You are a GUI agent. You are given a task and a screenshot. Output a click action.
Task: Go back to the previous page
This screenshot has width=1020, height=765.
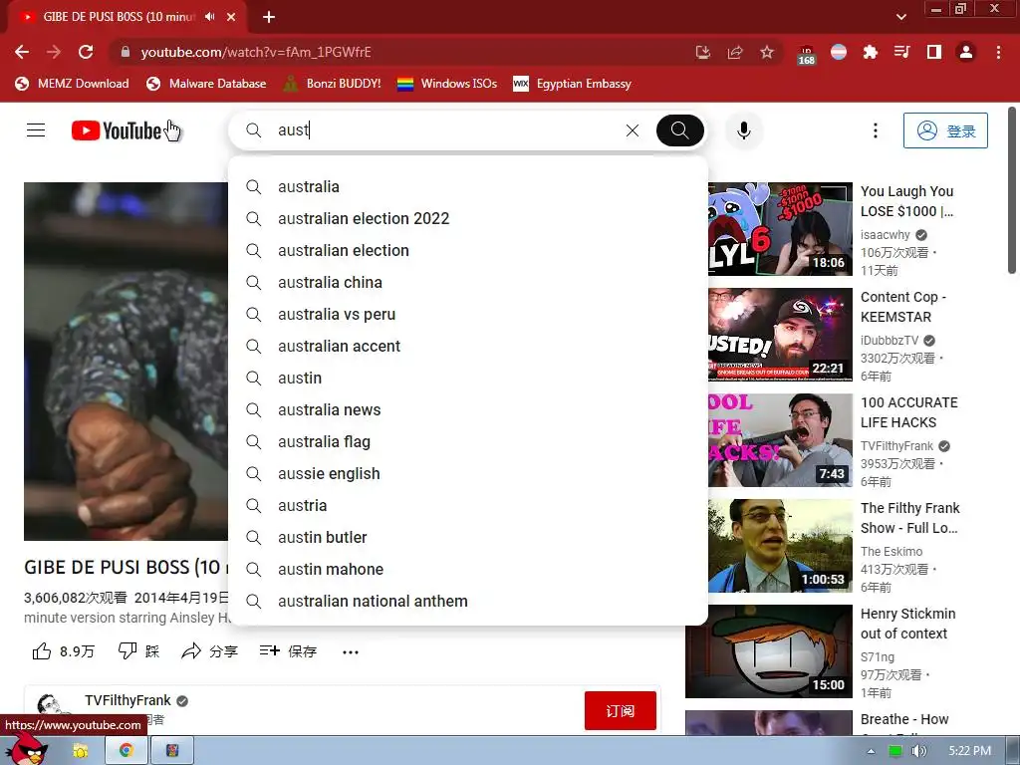pyautogui.click(x=22, y=52)
